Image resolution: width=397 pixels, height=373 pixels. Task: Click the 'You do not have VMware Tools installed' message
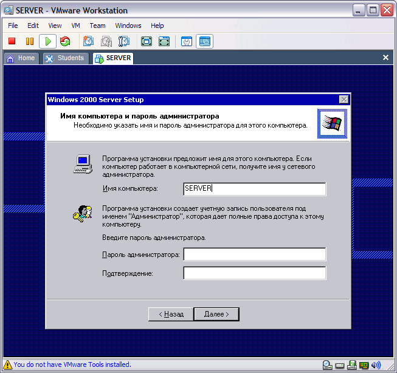[x=72, y=364]
